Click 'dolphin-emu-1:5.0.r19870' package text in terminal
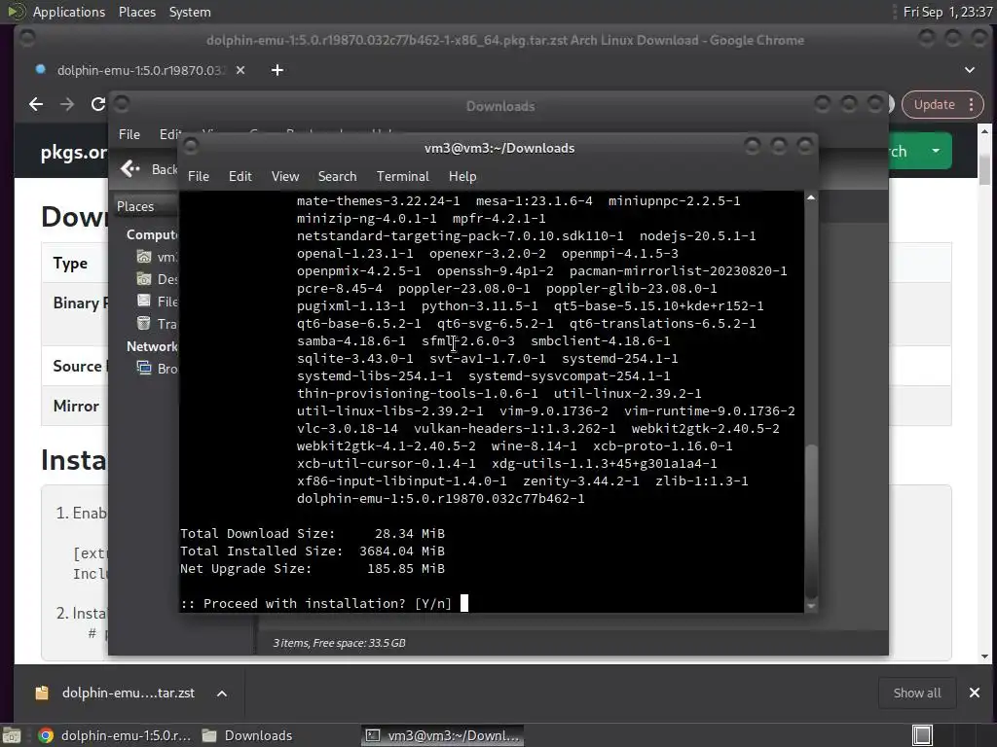Image resolution: width=997 pixels, height=747 pixels. pyautogui.click(x=440, y=499)
